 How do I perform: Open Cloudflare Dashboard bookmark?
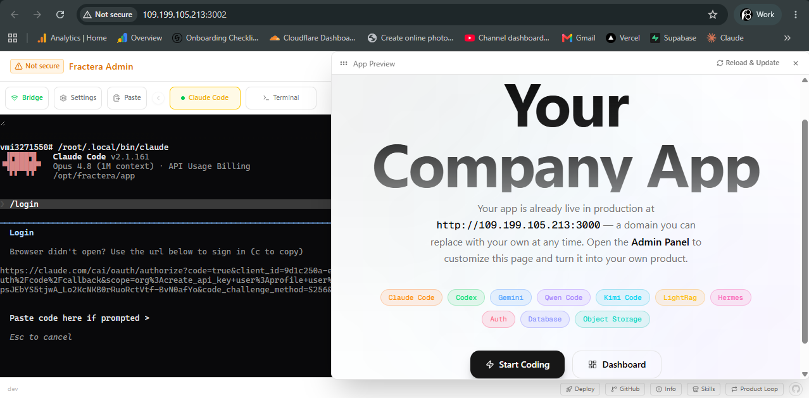pyautogui.click(x=313, y=38)
